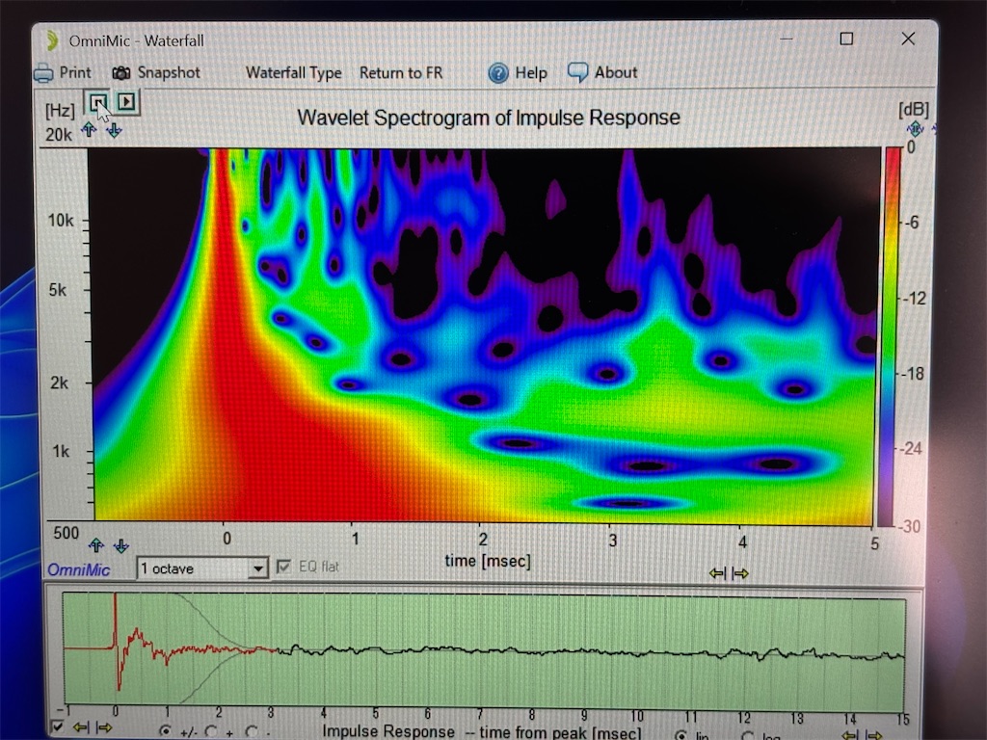Click the left arrow below the spectrogram time axis
The height and width of the screenshot is (740, 987).
click(x=717, y=573)
